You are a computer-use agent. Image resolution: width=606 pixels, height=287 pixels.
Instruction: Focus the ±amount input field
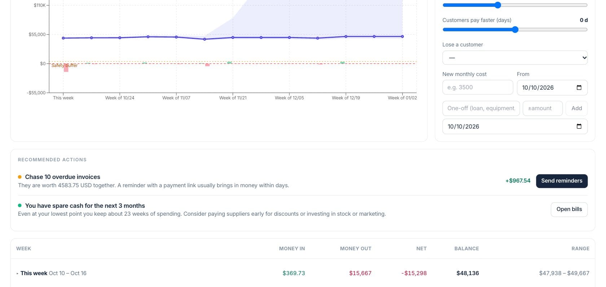[543, 108]
